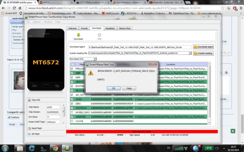Open File Explorer from the taskbar

click(20, 148)
